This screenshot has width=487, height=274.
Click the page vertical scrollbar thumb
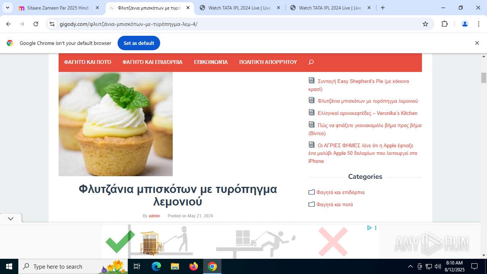(x=484, y=78)
